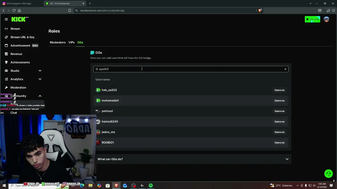Select the OGs tab
337x189 pixels.
(x=80, y=43)
